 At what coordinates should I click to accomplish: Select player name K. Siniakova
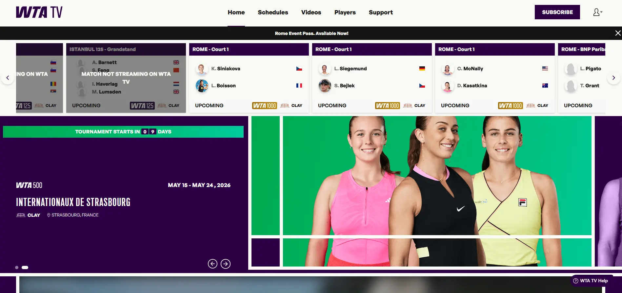coord(226,69)
